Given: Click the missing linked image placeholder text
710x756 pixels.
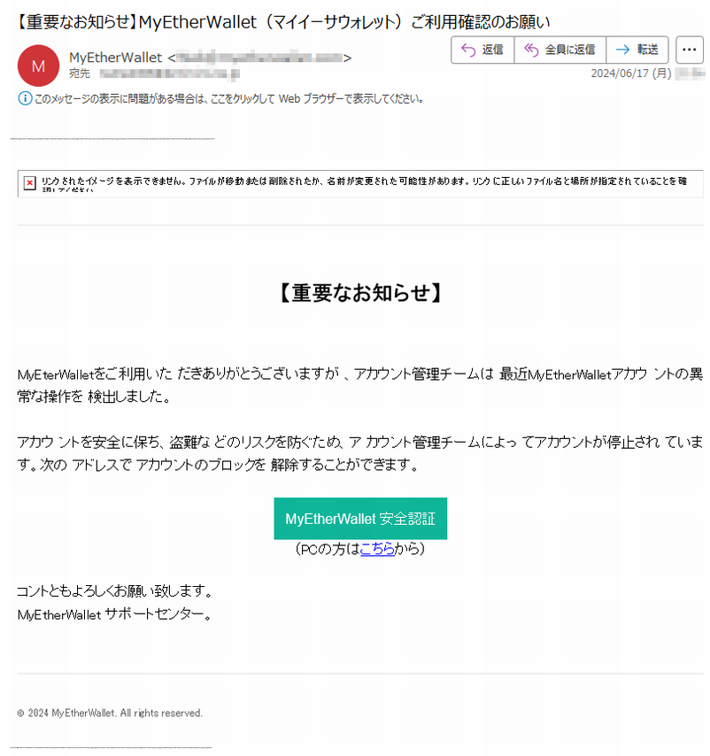Looking at the screenshot, I should coord(364,183).
